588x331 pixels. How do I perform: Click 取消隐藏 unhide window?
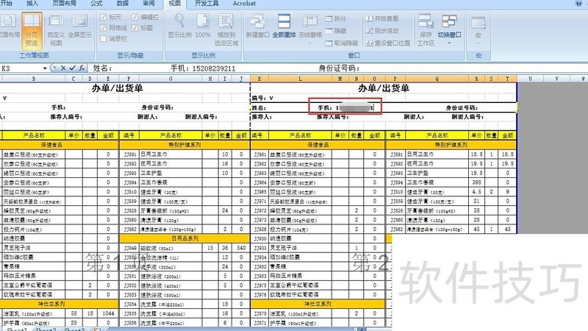pos(342,43)
